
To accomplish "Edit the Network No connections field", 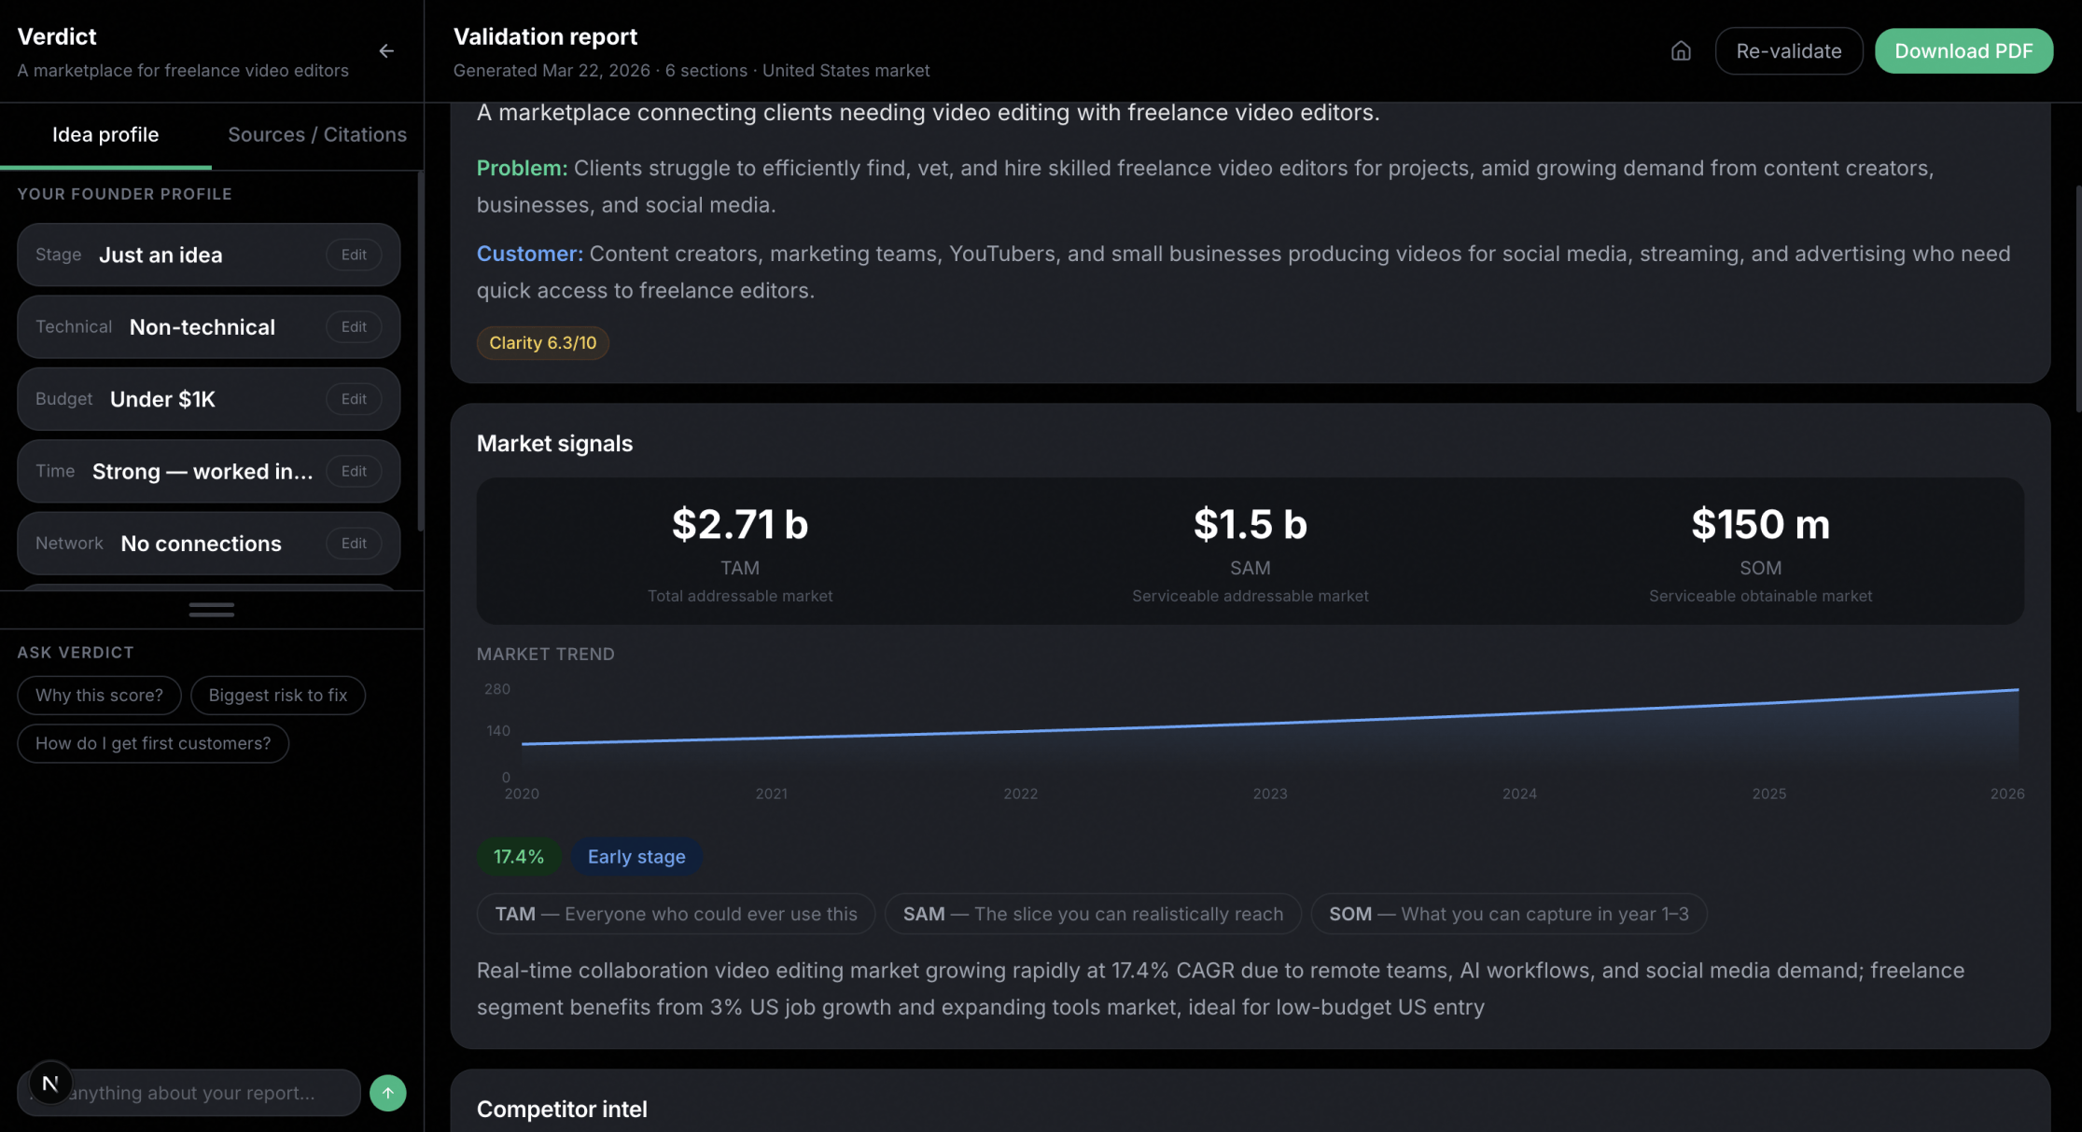I will [354, 544].
